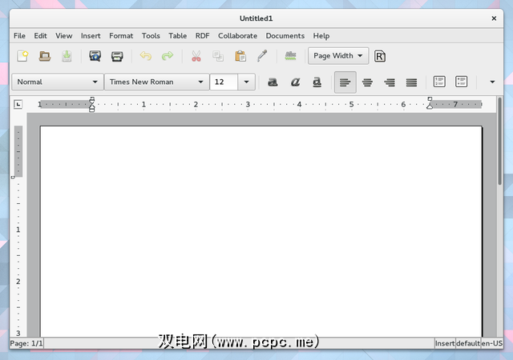Justify the paragraph text
The width and height of the screenshot is (513, 360).
[x=411, y=82]
